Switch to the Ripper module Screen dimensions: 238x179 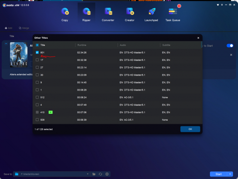86,14
